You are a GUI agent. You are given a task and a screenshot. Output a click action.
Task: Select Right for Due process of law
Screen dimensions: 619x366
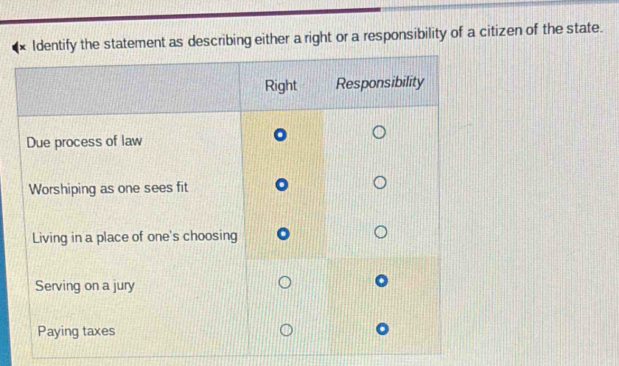[279, 136]
